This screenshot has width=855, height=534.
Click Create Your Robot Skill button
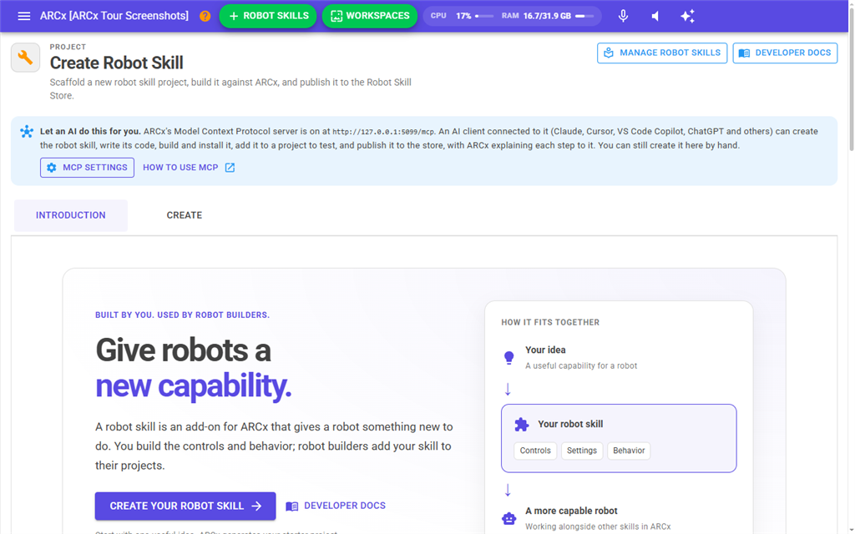pyautogui.click(x=185, y=506)
